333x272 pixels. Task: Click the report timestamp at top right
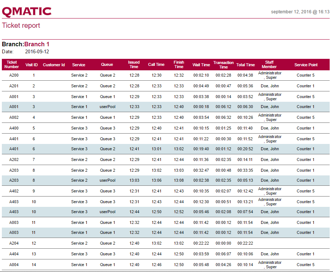[300, 12]
